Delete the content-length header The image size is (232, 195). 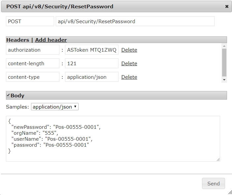point(129,64)
